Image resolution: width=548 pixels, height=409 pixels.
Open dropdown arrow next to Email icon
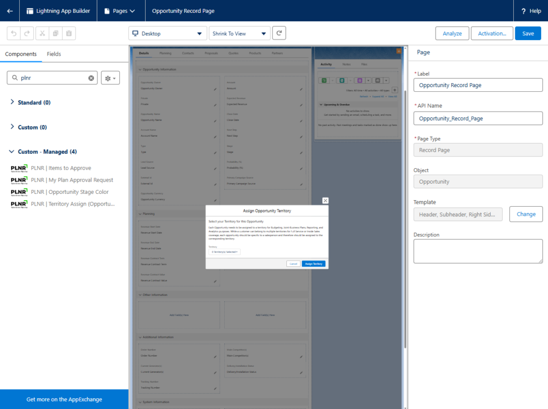click(386, 81)
